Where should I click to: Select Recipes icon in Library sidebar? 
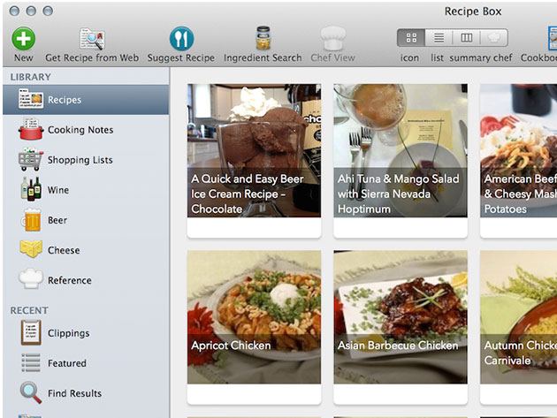pos(31,99)
